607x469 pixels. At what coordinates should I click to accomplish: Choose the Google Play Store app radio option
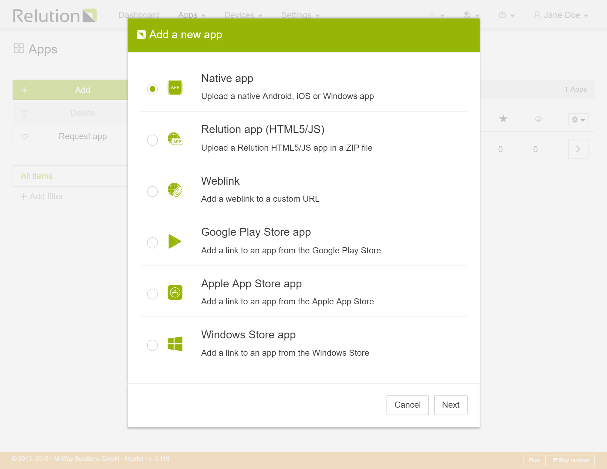tap(152, 243)
